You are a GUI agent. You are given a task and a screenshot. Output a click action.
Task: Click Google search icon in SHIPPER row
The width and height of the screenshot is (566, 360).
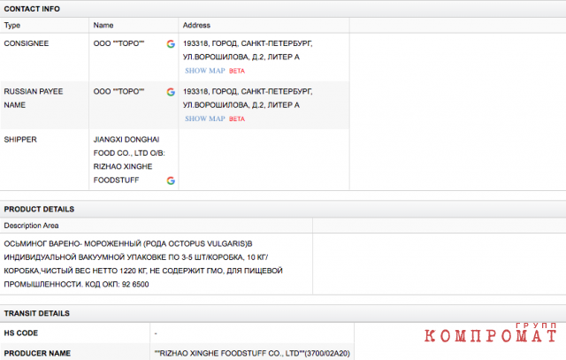pos(171,180)
